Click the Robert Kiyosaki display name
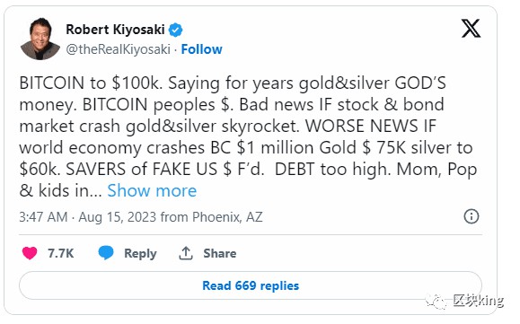Screen dimensions: 520x324 click(x=115, y=30)
